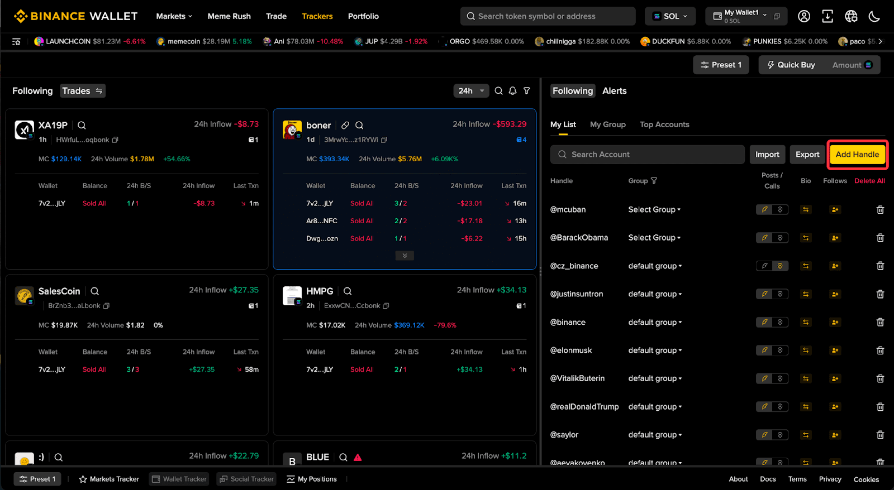Open search icon next to 24h dropdown
This screenshot has width=894, height=490.
498,90
